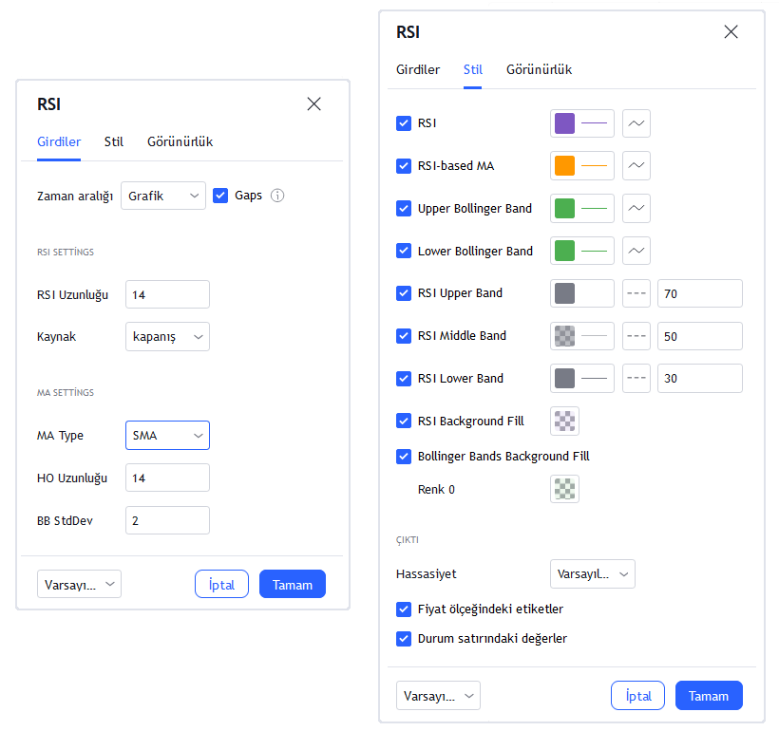Change RSI Lower Band dashed line style

[636, 379]
